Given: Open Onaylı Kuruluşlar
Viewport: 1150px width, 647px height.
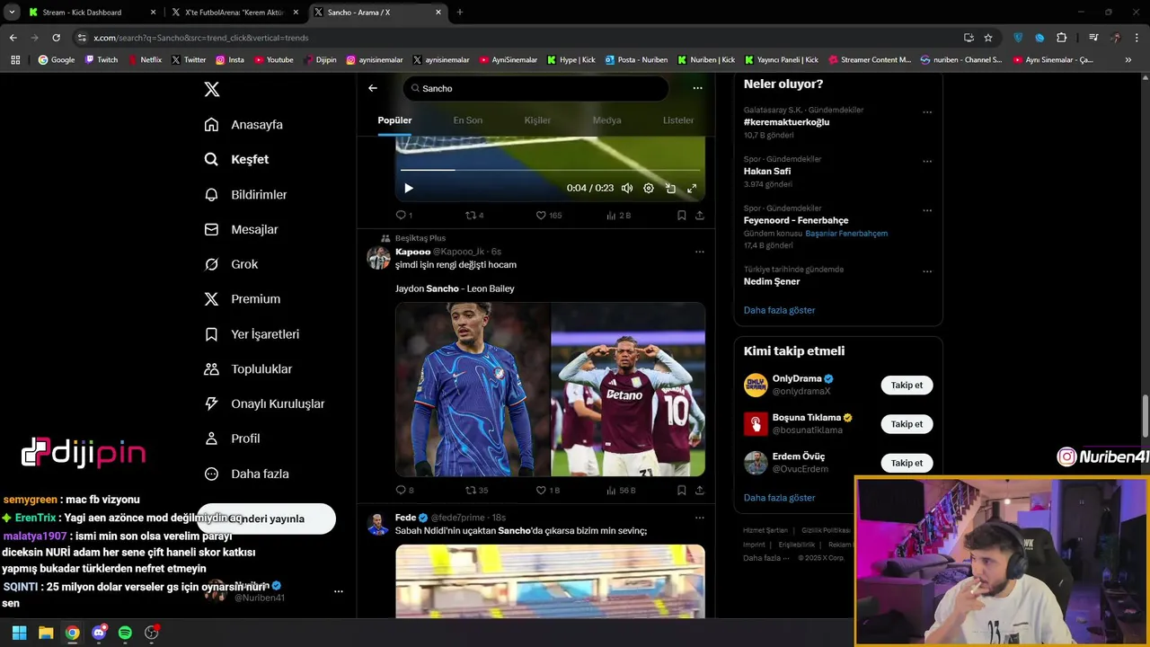Looking at the screenshot, I should [x=264, y=403].
